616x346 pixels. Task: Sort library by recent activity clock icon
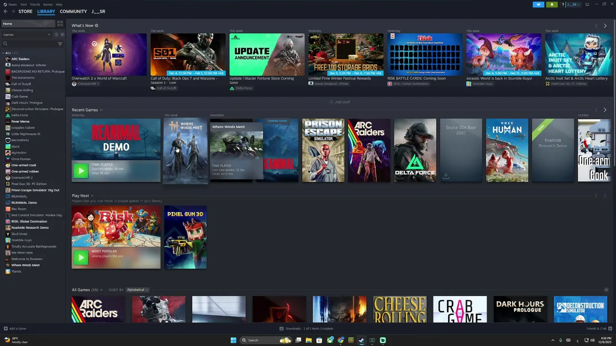56,35
